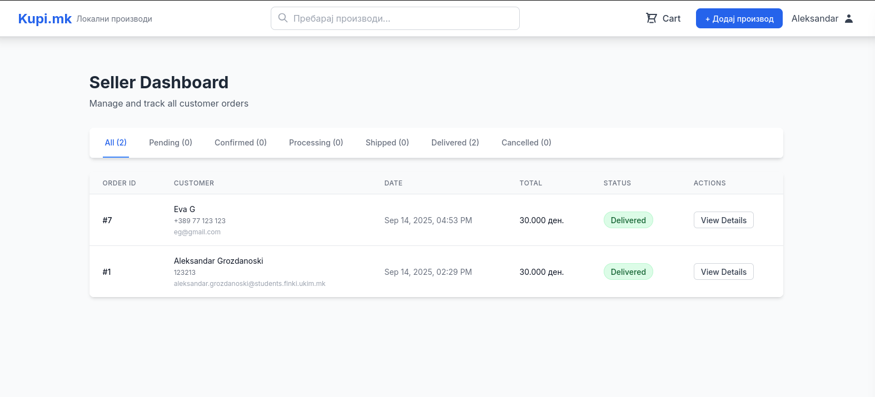
Task: Click the search magnifier icon
Action: point(283,18)
